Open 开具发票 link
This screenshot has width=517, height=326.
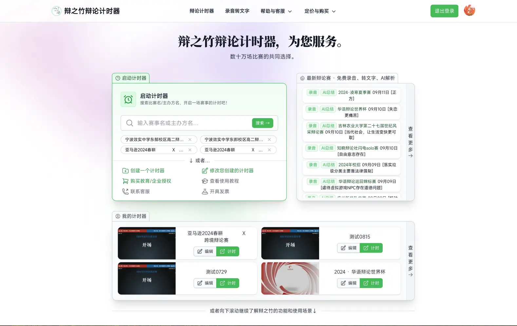pyautogui.click(x=216, y=191)
